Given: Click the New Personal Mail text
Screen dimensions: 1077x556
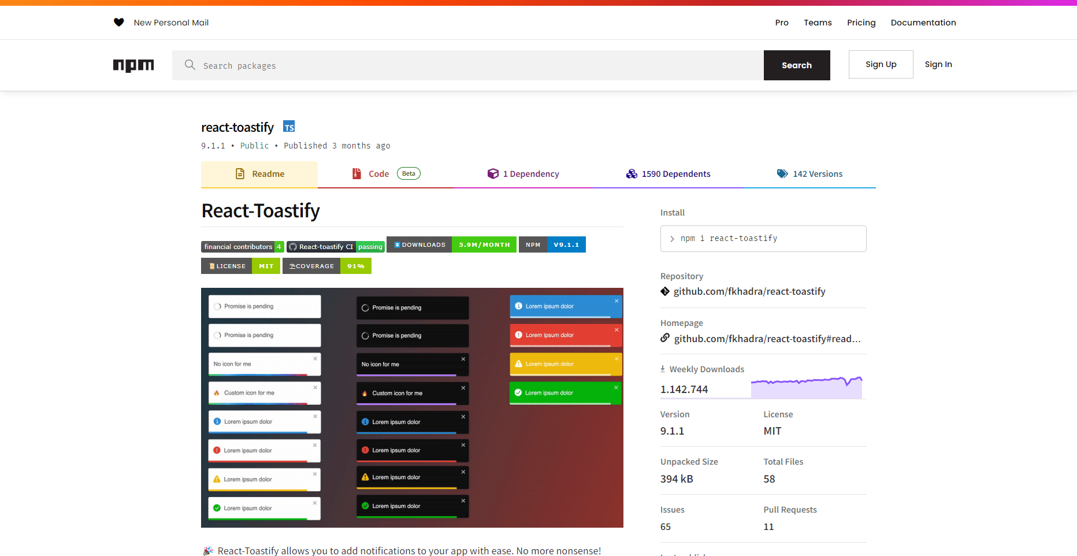Looking at the screenshot, I should pos(171,23).
